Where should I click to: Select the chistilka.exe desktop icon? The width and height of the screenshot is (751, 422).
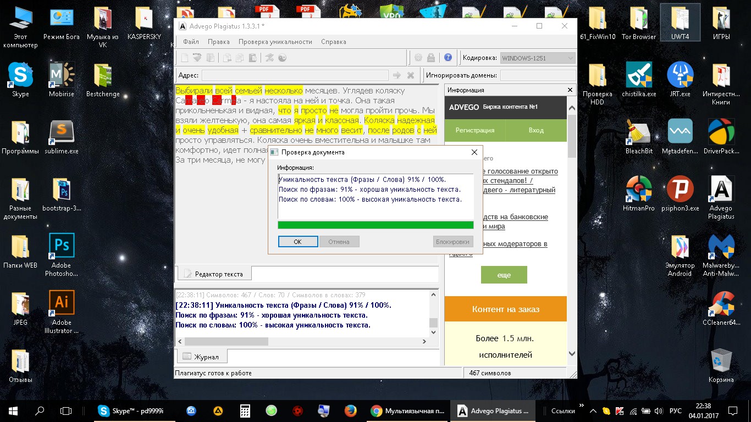click(x=639, y=79)
